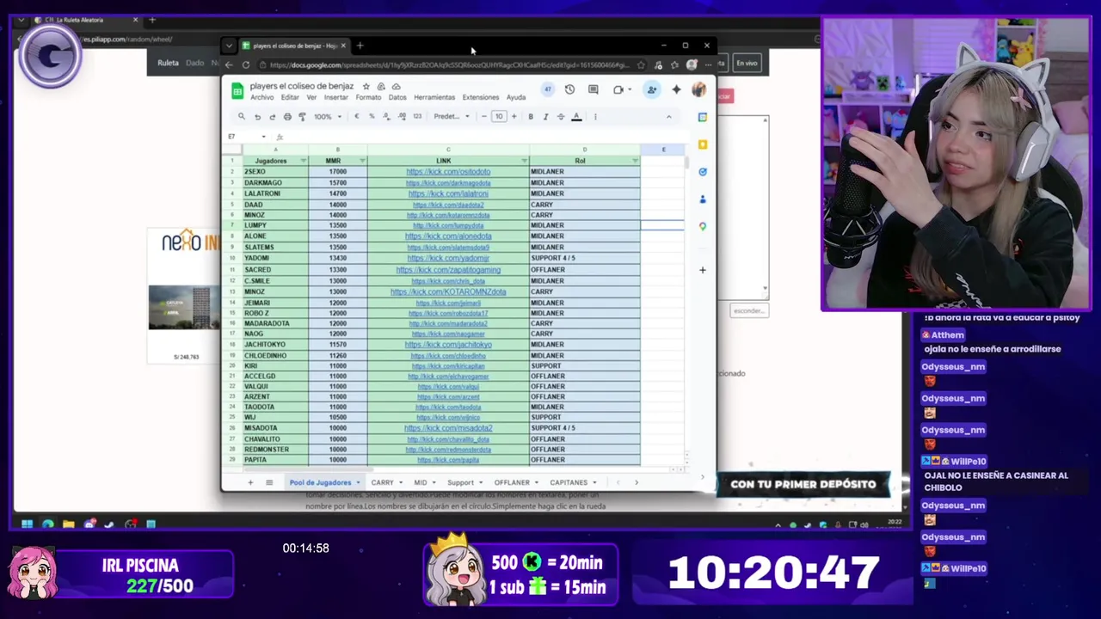Open the font Predet... dropdown

(452, 117)
